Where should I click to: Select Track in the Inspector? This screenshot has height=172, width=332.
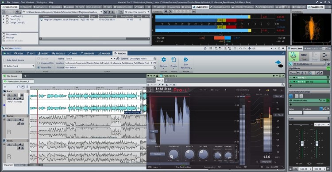pyautogui.click(x=304, y=56)
